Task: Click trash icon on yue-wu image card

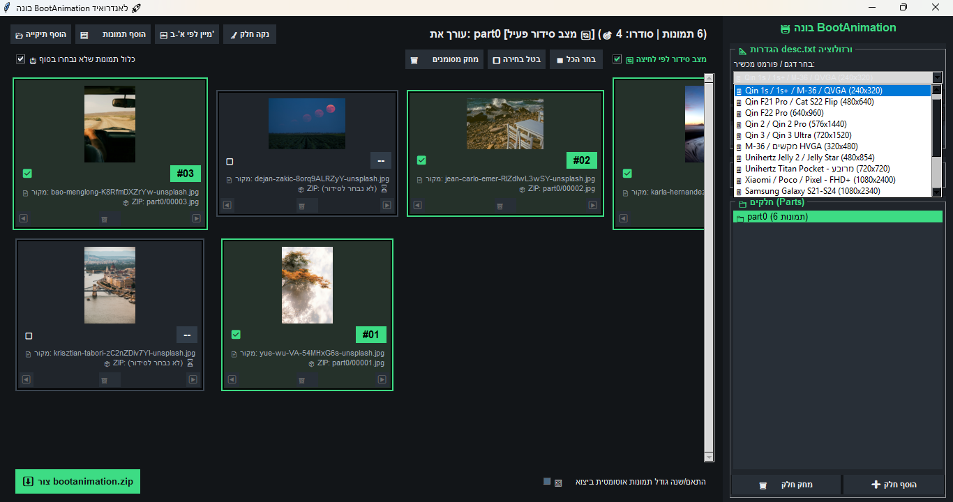Action: [302, 380]
